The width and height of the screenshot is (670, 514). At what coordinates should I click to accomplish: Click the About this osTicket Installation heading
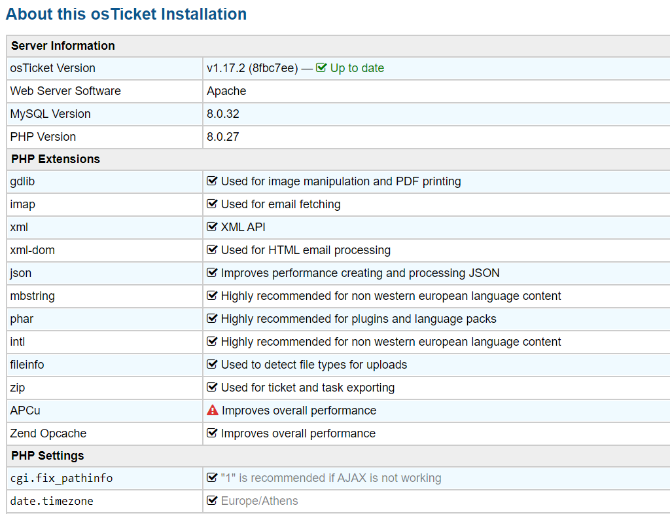126,14
